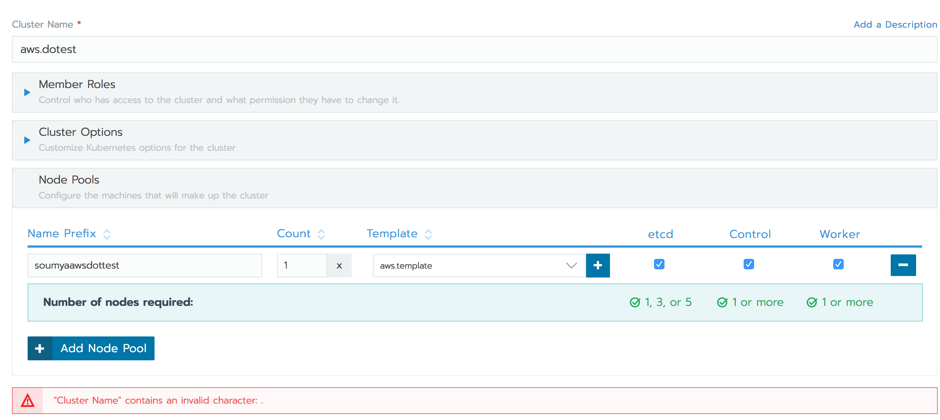Screen dimensions: 940x420
Task: Click the Worker column header
Action: coord(840,234)
